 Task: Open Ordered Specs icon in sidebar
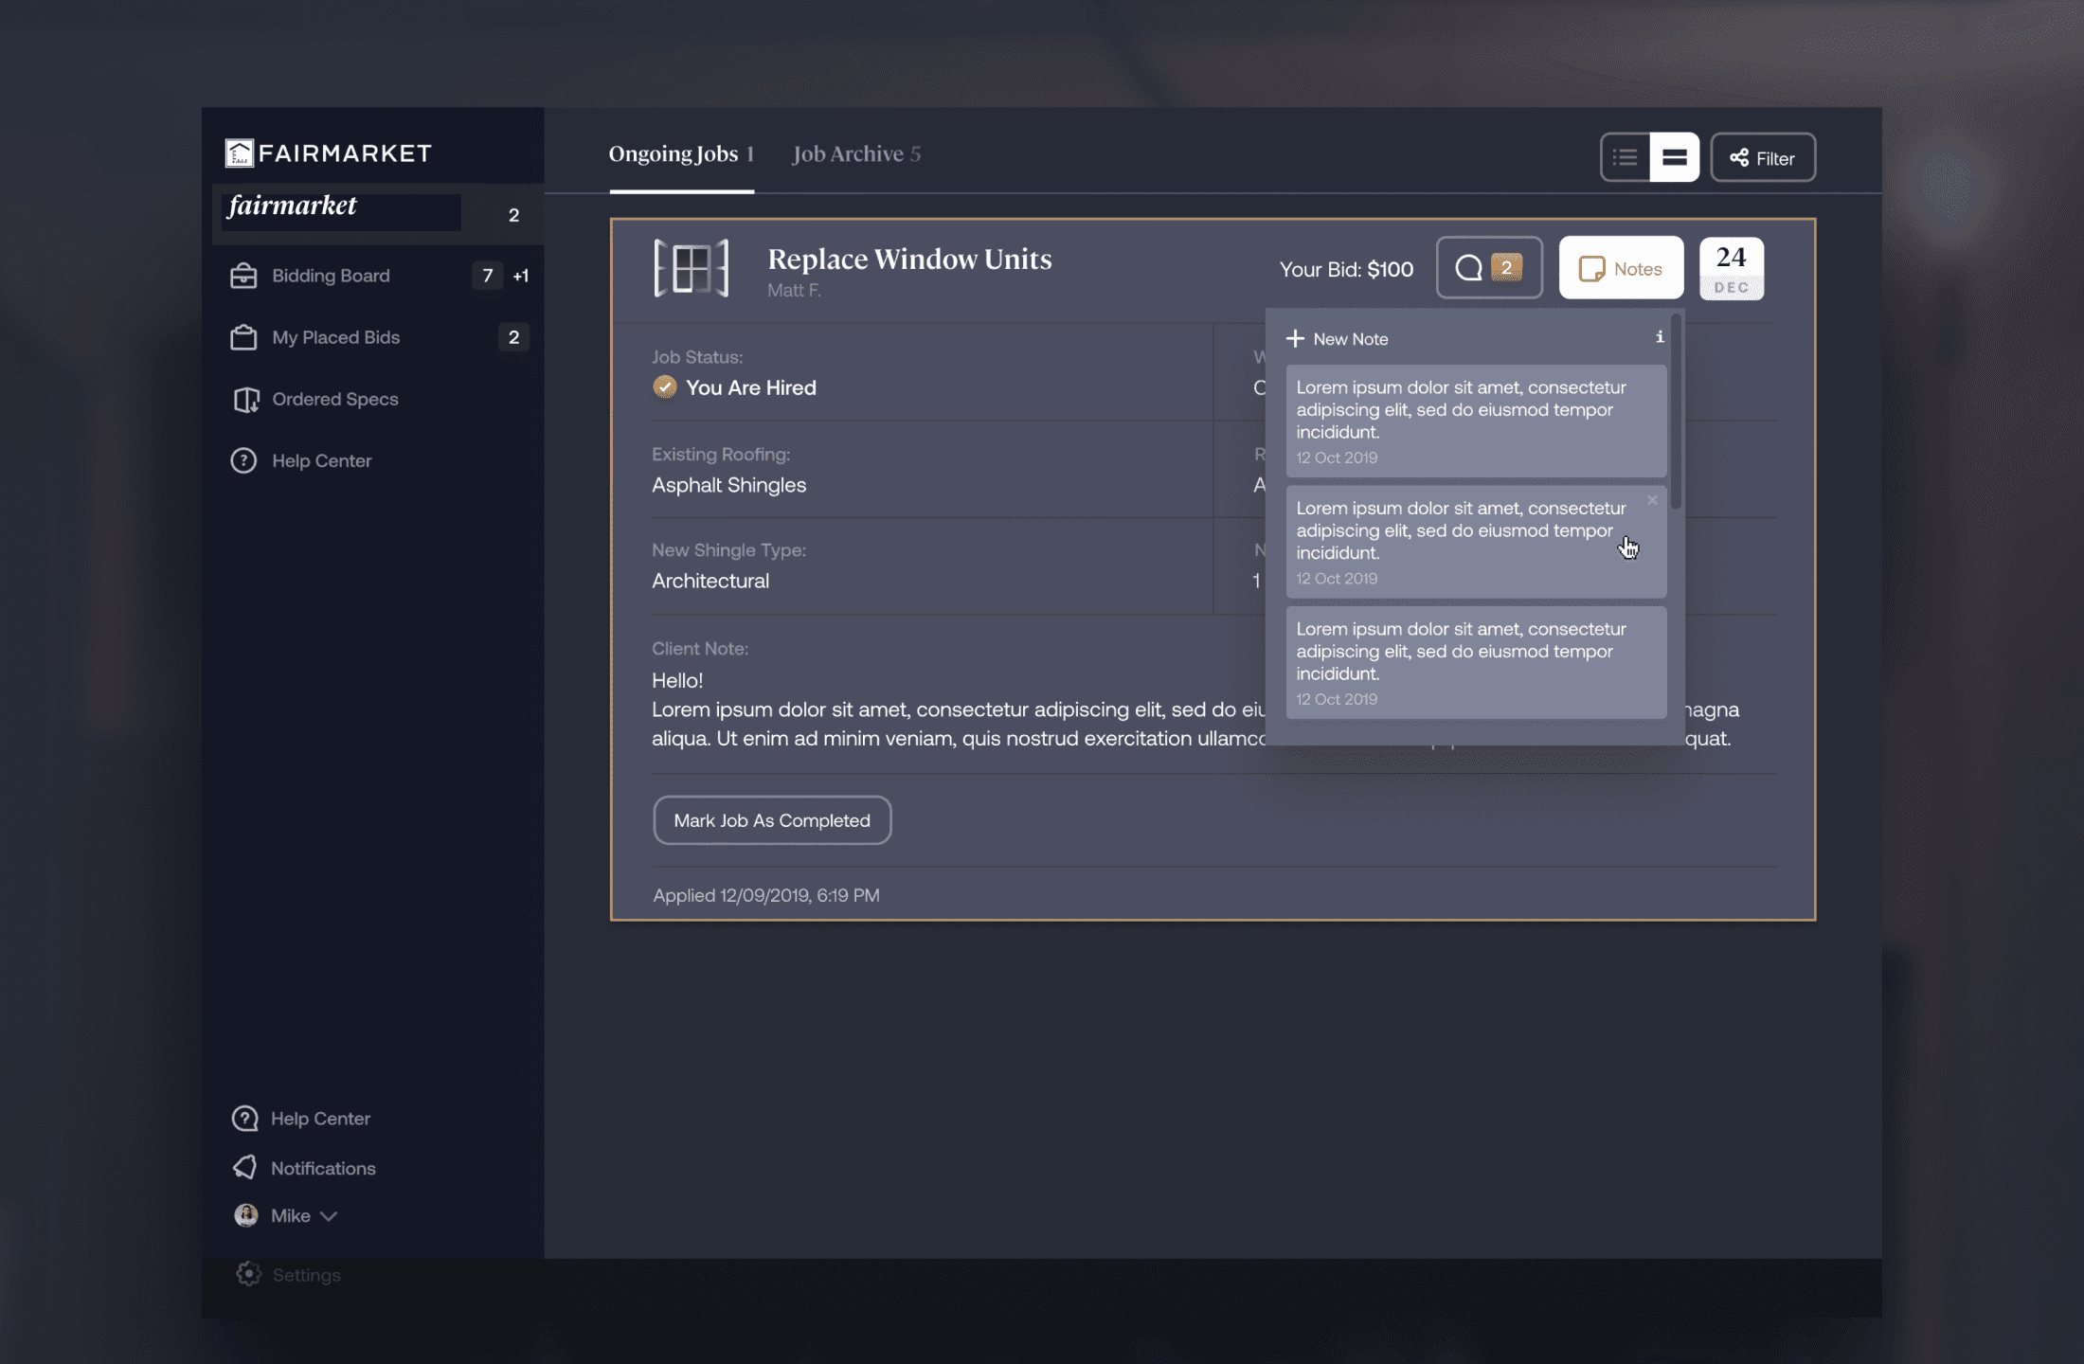pos(245,400)
